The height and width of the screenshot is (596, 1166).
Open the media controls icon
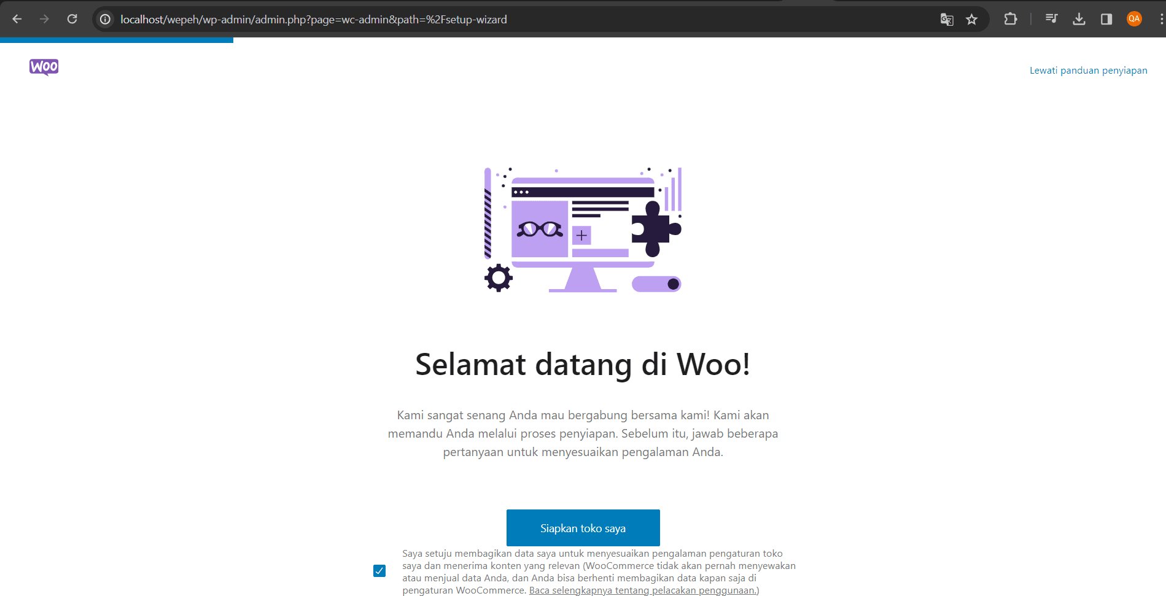(x=1051, y=19)
